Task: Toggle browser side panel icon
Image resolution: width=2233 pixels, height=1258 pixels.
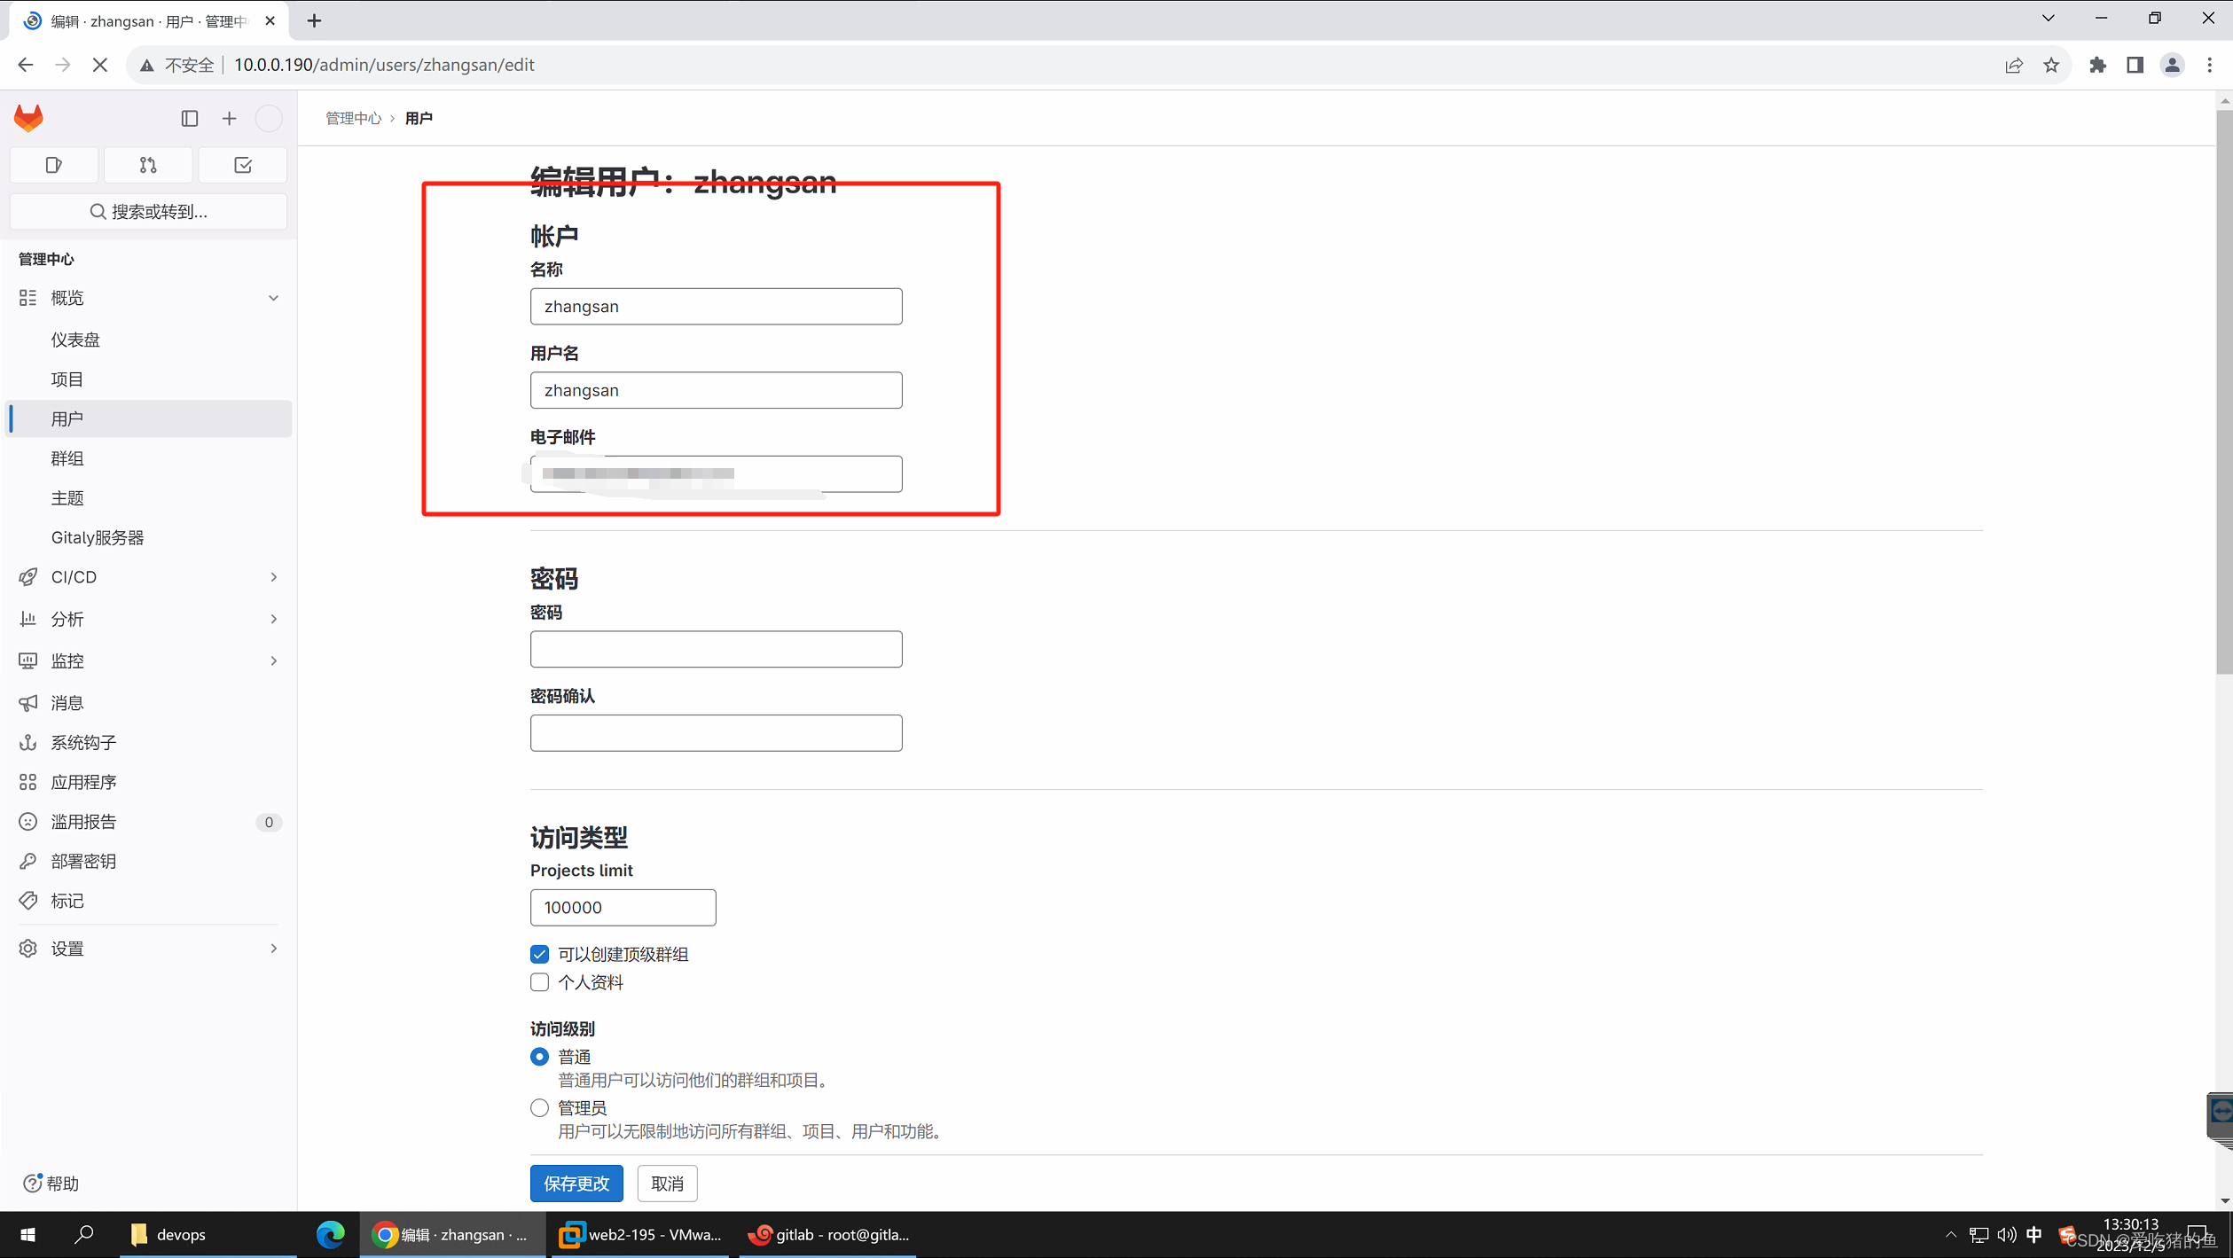Action: [2135, 65]
